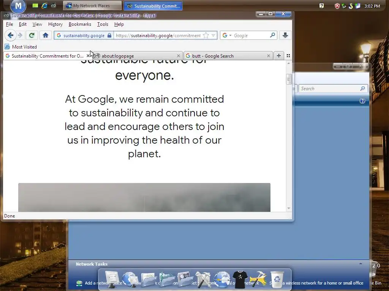389x291 pixels.
Task: Open the monitor icon in the dock
Action: (x=112, y=279)
